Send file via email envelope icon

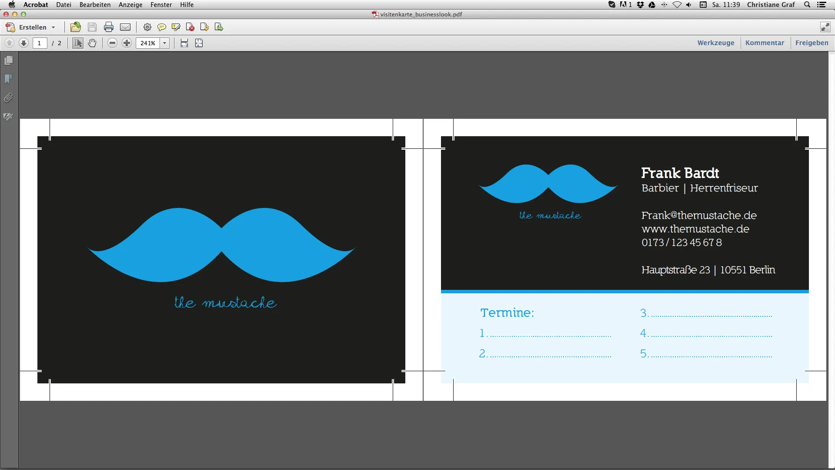click(125, 27)
